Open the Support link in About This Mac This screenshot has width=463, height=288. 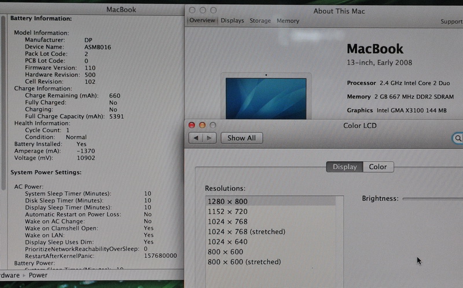pos(451,21)
